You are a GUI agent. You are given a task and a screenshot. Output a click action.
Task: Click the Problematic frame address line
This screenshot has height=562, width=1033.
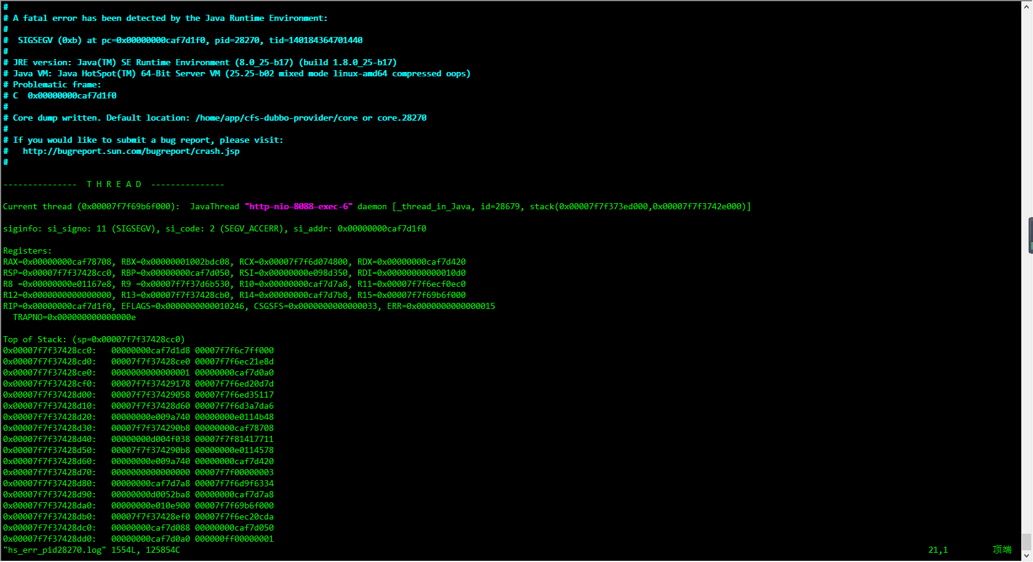(71, 95)
